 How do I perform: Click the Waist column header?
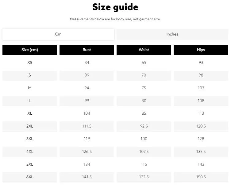coord(144,50)
